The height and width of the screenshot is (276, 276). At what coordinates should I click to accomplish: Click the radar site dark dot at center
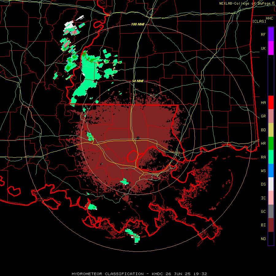138,138
